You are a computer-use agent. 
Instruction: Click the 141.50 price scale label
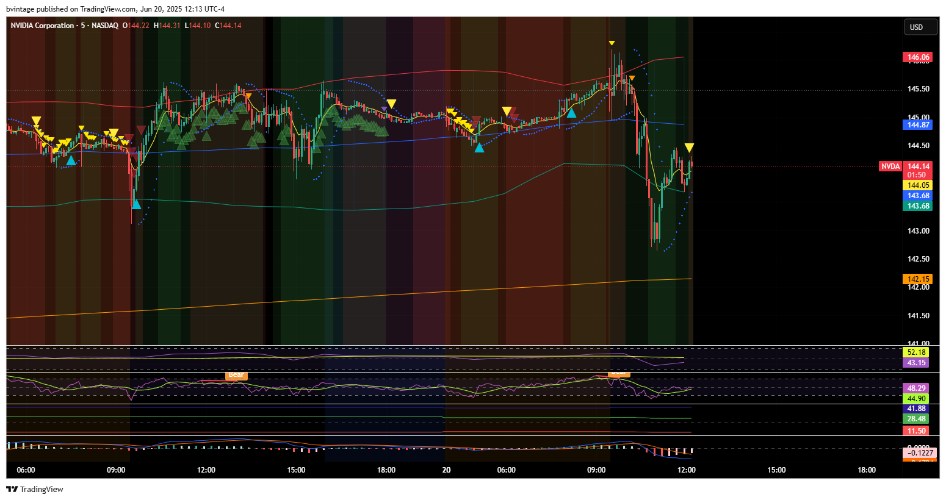[919, 316]
